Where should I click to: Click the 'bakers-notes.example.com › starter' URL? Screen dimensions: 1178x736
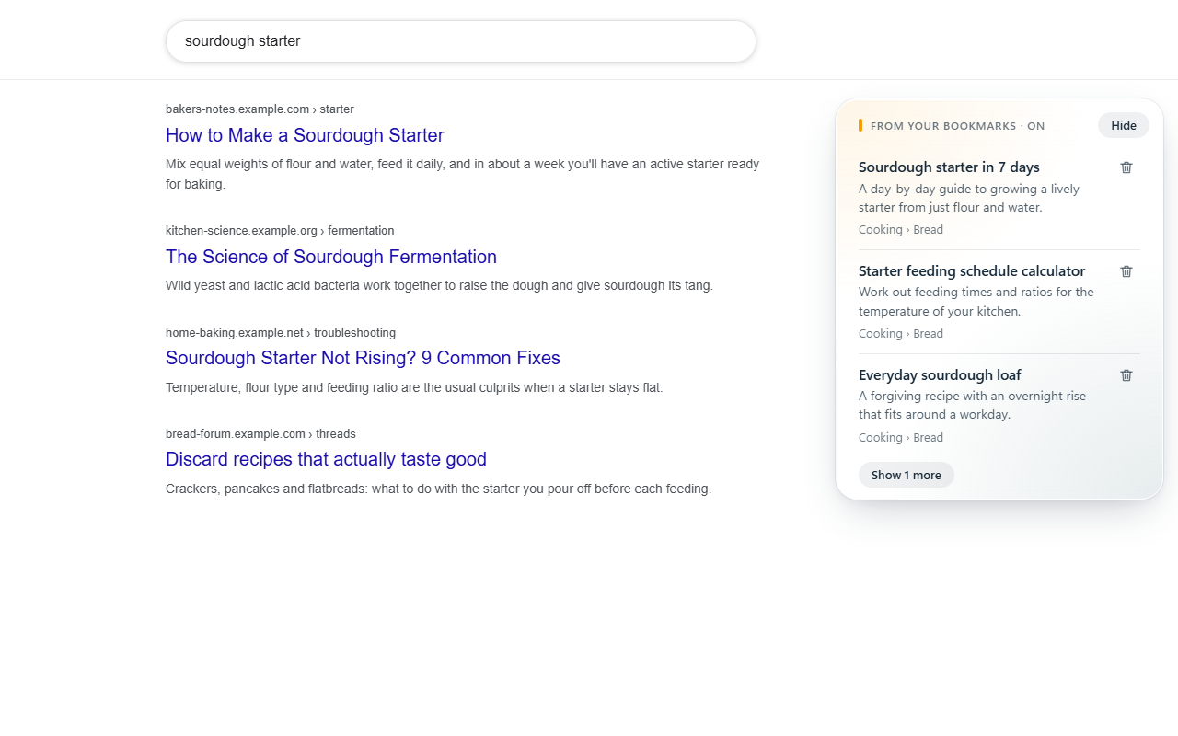260,109
